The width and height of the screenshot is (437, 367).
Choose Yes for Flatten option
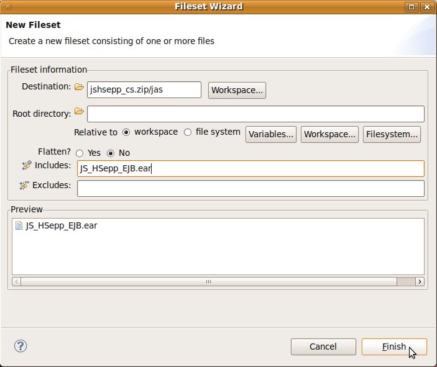[80, 153]
